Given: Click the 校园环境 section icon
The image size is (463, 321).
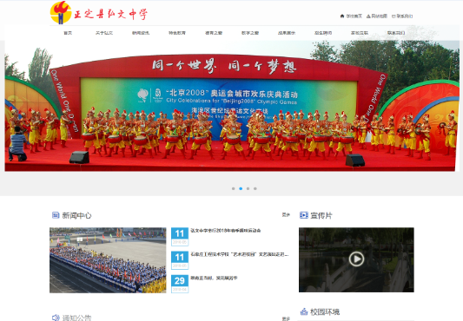Looking at the screenshot, I should point(304,311).
